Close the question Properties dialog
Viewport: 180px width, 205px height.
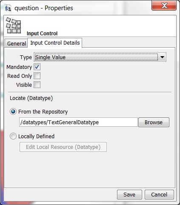tap(164, 6)
